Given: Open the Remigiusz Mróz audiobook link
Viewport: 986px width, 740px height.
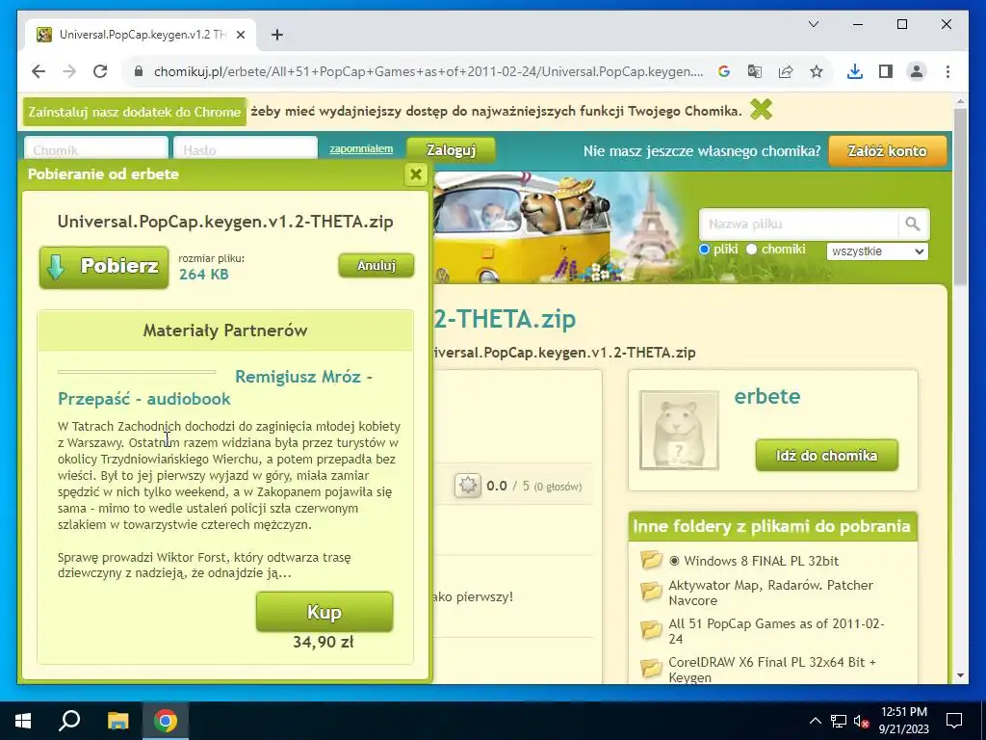Looking at the screenshot, I should [215, 387].
